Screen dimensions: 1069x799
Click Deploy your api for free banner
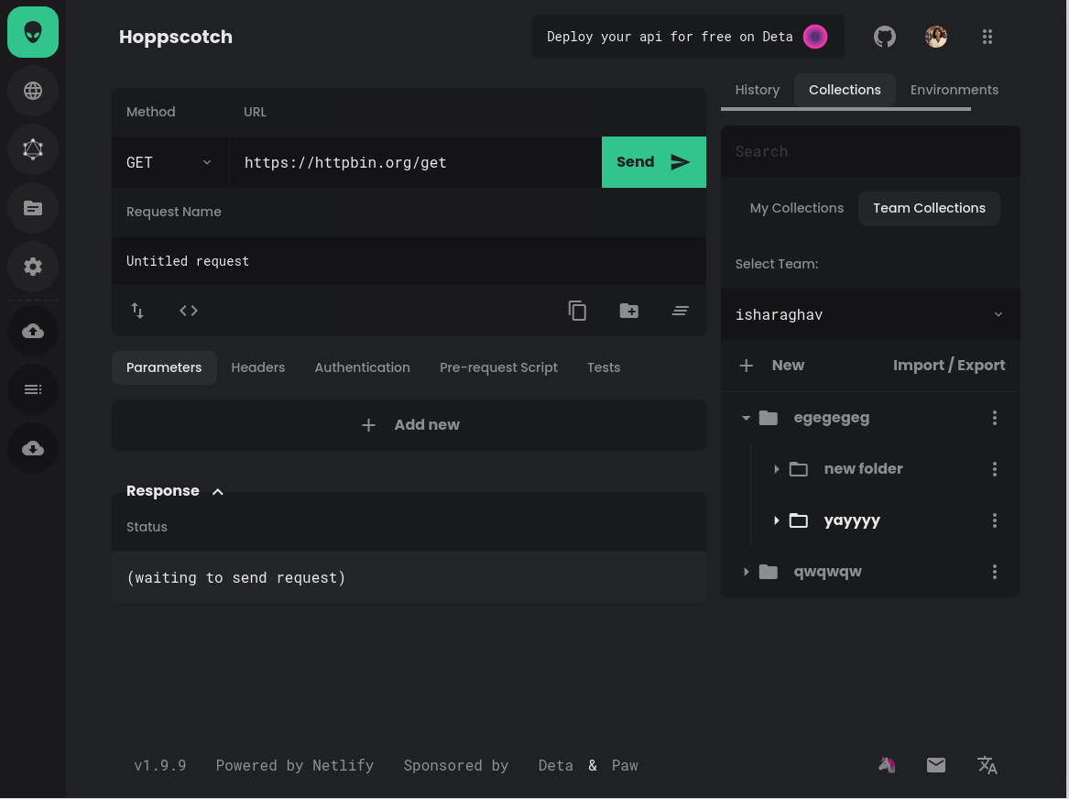pos(688,37)
